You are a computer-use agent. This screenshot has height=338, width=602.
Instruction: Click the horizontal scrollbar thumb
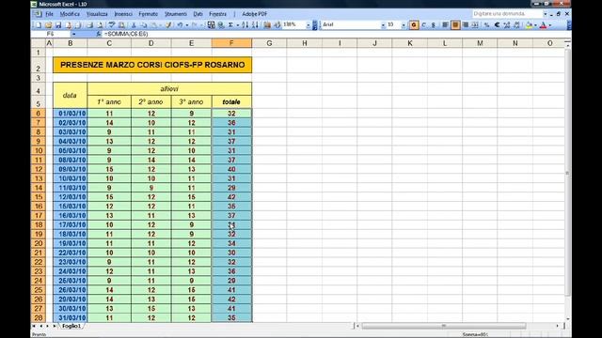[444, 326]
